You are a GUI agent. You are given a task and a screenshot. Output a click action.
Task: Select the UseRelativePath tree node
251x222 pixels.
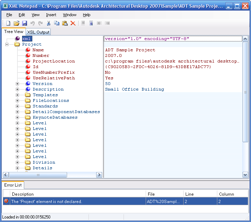[x=54, y=78]
